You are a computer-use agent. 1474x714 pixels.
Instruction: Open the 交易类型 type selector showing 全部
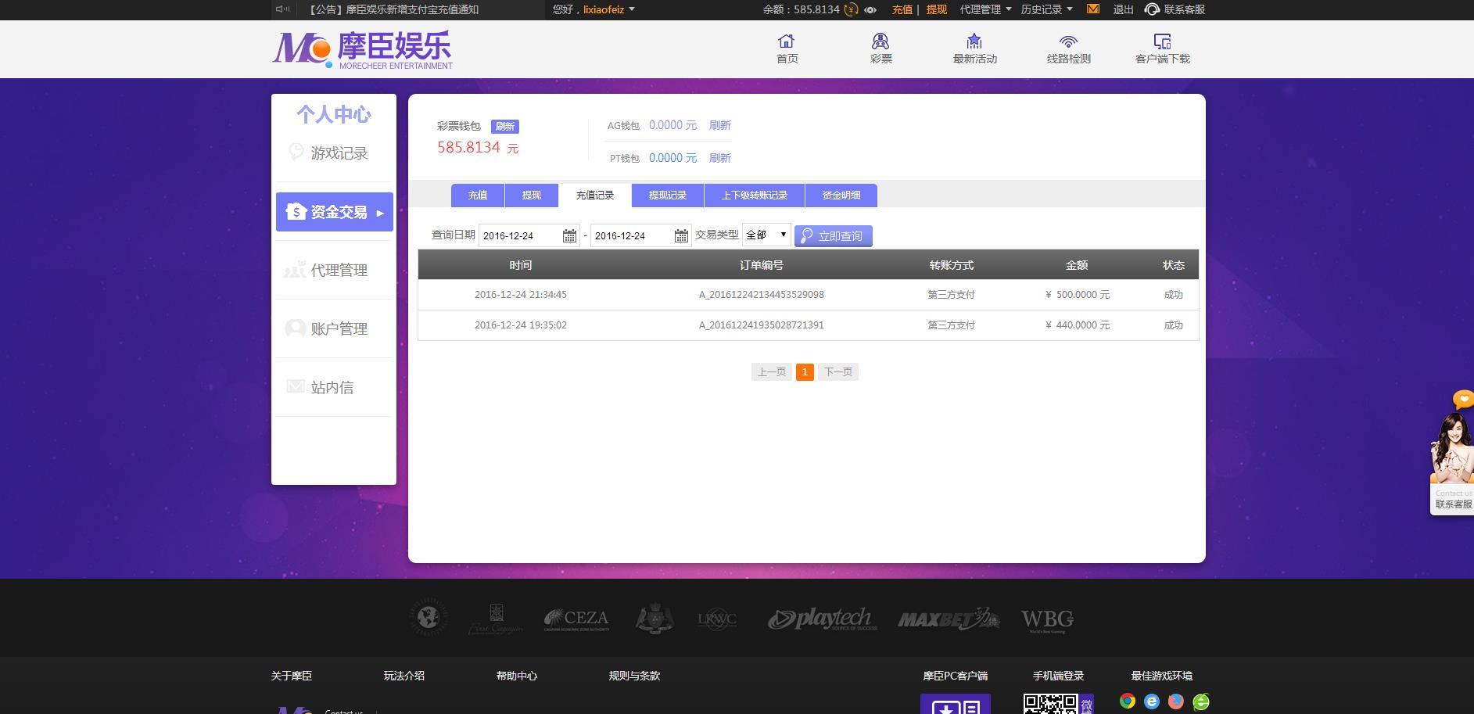766,234
